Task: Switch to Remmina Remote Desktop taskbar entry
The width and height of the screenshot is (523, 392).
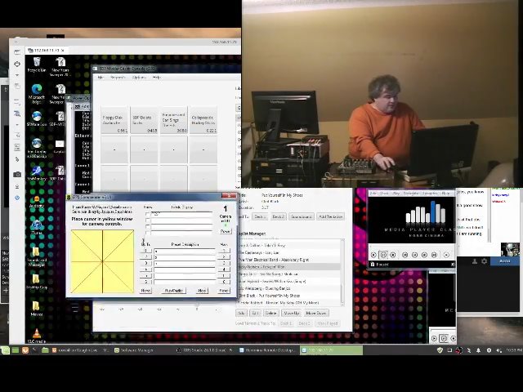Action: [266, 350]
